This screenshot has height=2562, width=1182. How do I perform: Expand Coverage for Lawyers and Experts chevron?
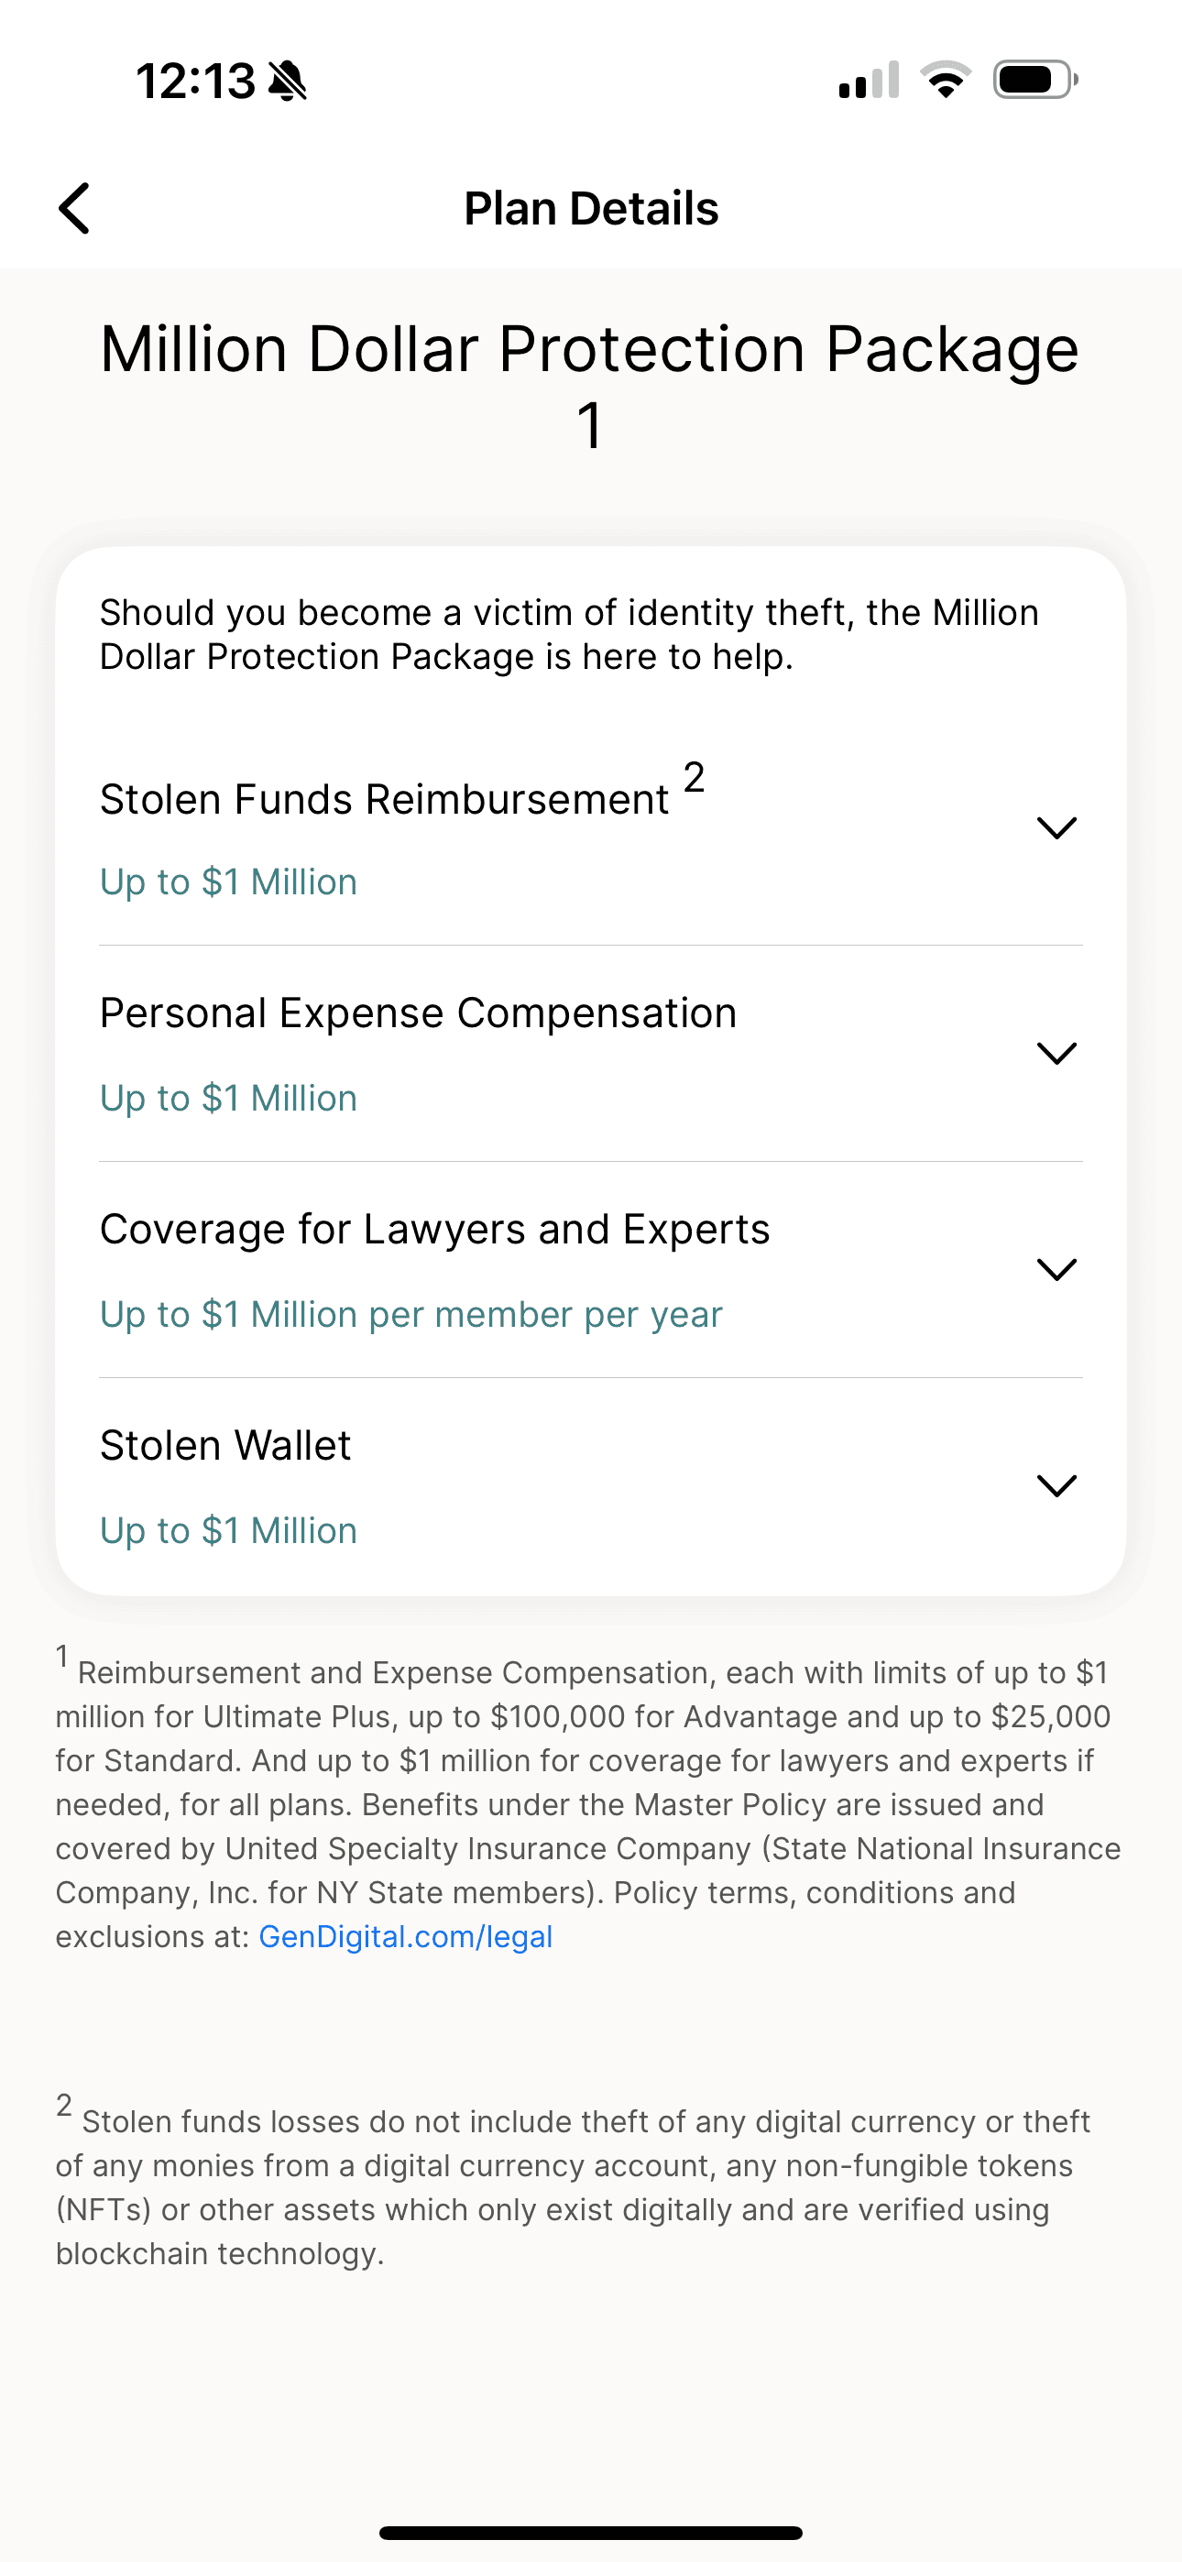[x=1056, y=1269]
